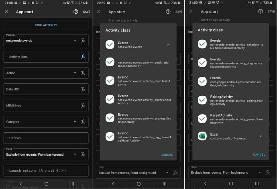The image size is (277, 189).
Task: Tap Android recents button in middle screen
Action: coord(165,184)
